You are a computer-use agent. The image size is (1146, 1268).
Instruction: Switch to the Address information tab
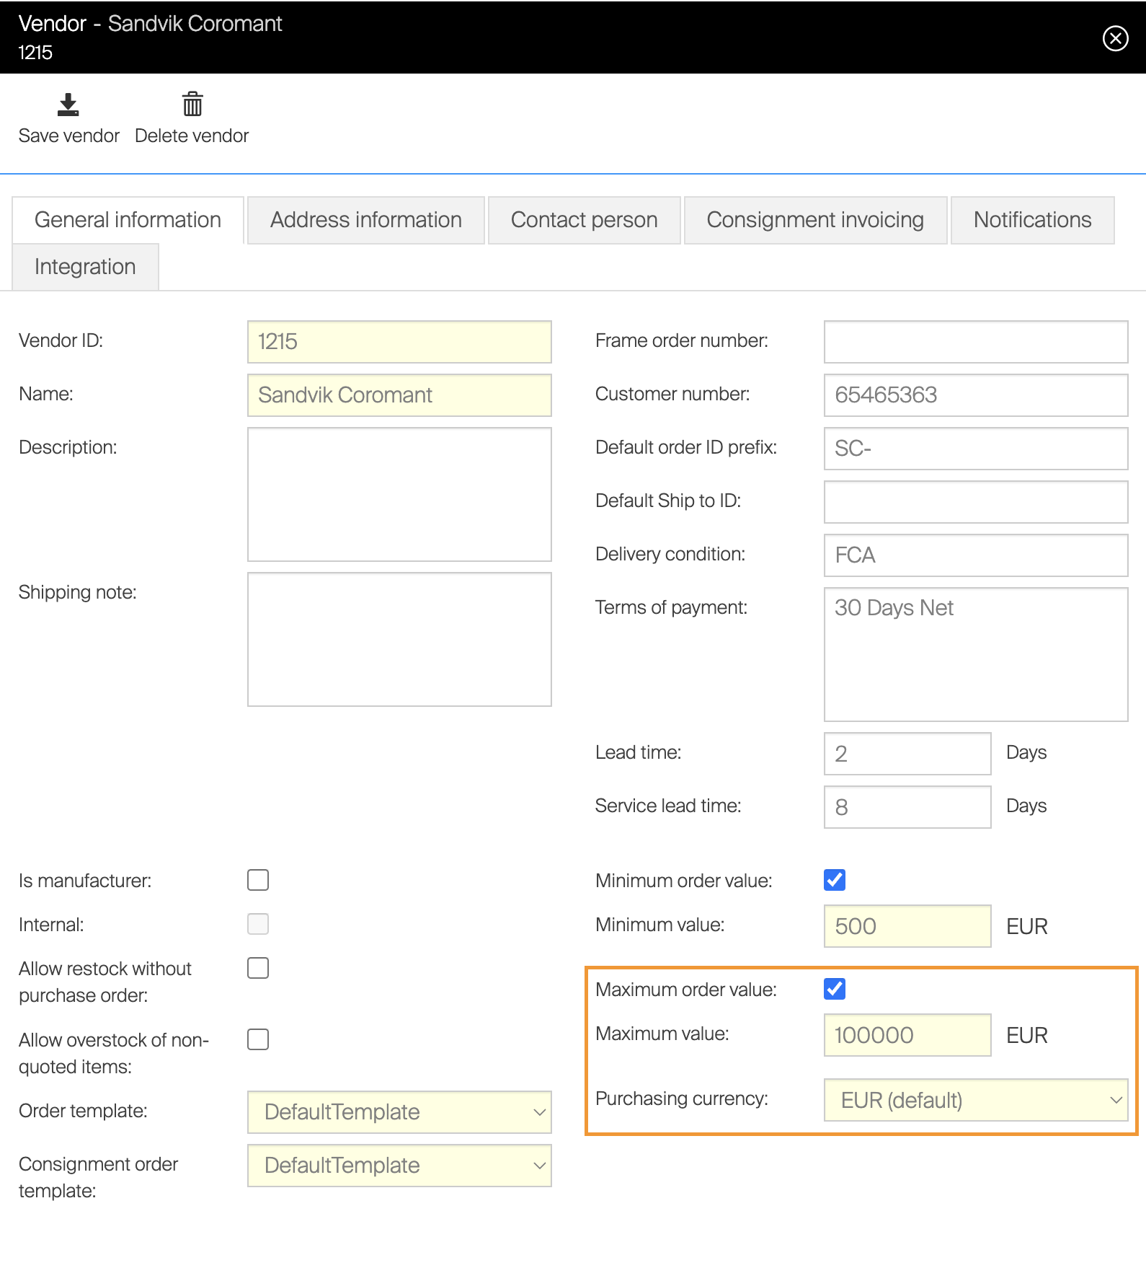point(365,220)
